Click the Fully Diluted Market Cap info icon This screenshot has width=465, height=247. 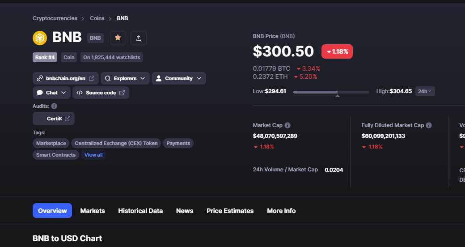point(429,125)
